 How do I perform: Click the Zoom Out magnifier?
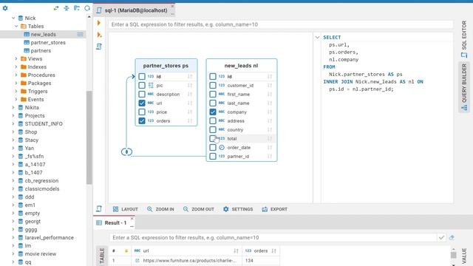(186, 209)
